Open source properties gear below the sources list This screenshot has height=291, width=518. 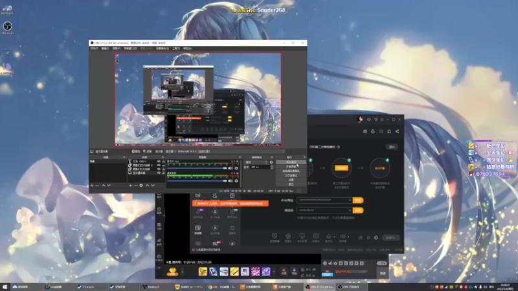tap(141, 186)
